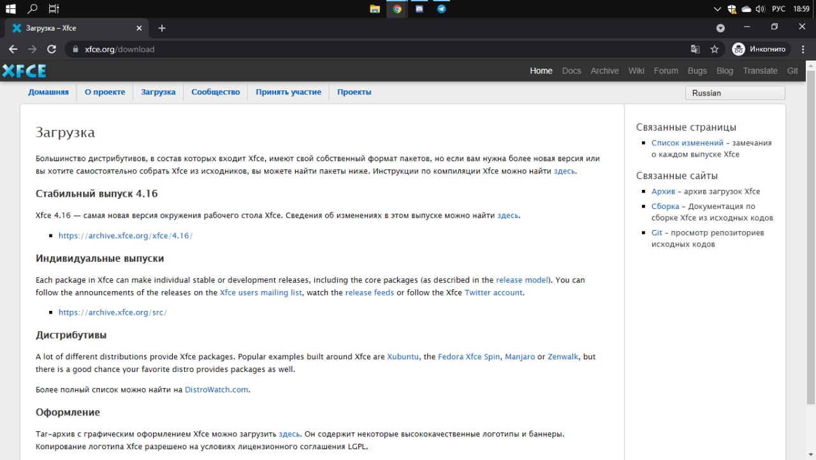Open the Chrome tab search dropdown
This screenshot has width=816, height=460.
[x=720, y=28]
